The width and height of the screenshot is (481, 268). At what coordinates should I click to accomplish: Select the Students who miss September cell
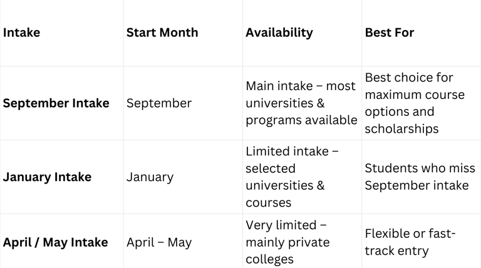(420, 177)
